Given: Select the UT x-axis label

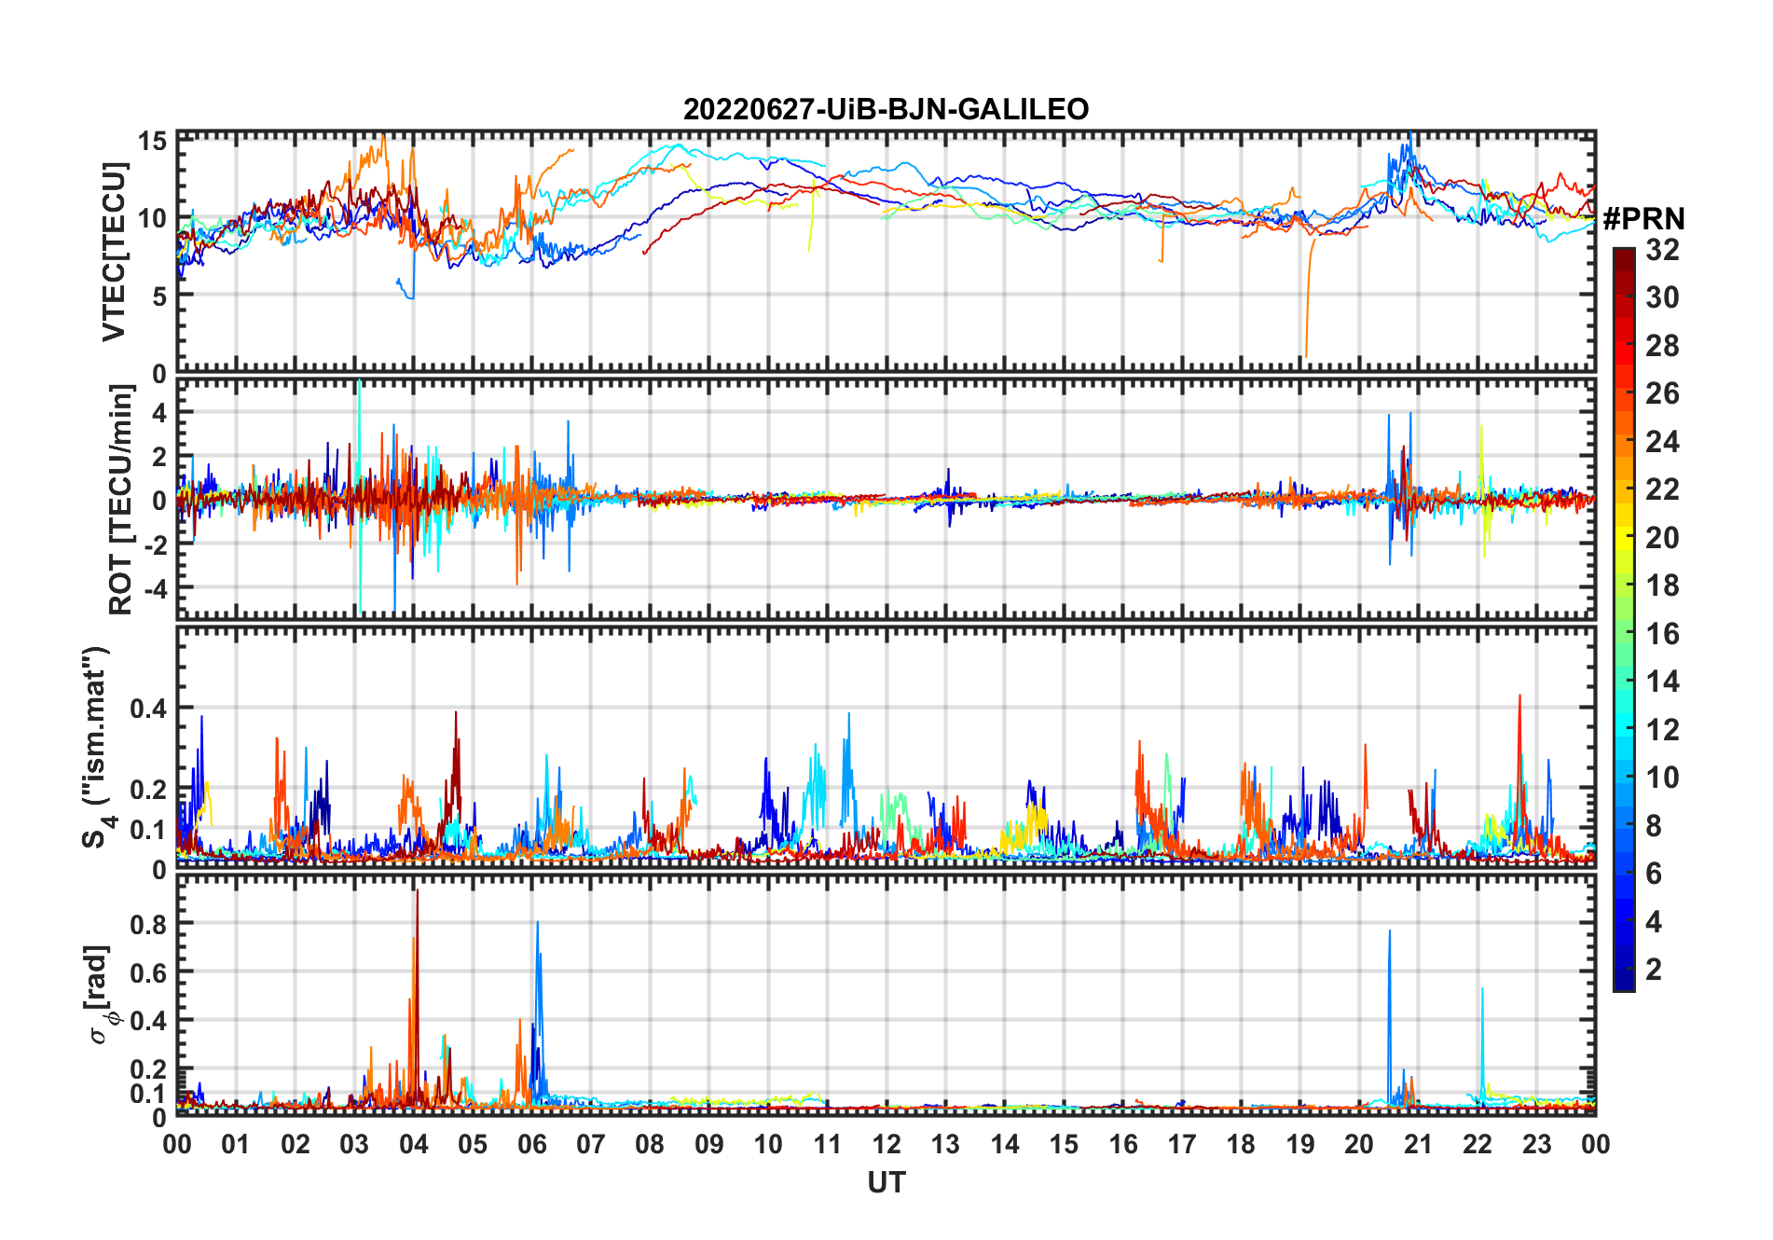Looking at the screenshot, I should click(886, 1182).
